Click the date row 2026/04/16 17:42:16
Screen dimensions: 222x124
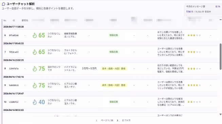14,77
